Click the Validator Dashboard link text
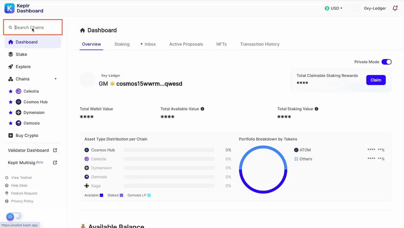Image resolution: width=404 pixels, height=228 pixels. click(28, 150)
